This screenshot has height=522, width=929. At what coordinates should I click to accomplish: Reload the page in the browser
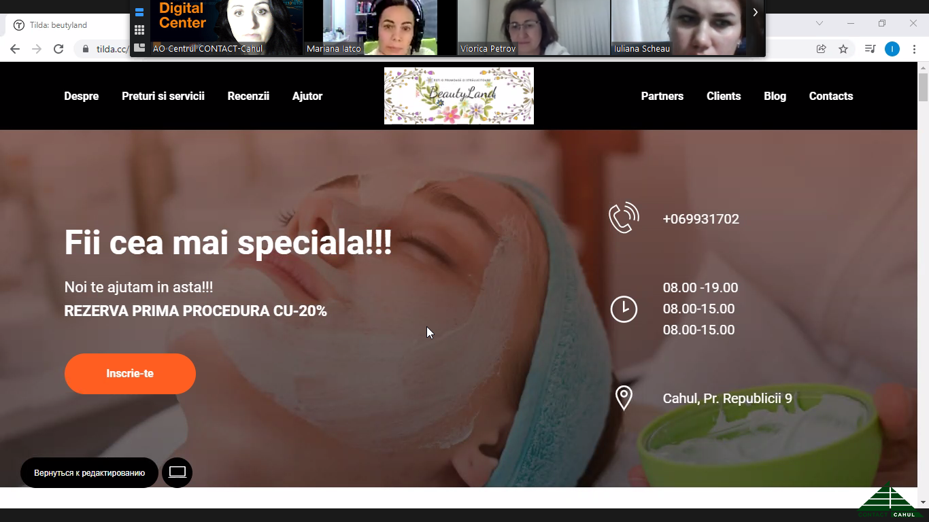coord(58,49)
